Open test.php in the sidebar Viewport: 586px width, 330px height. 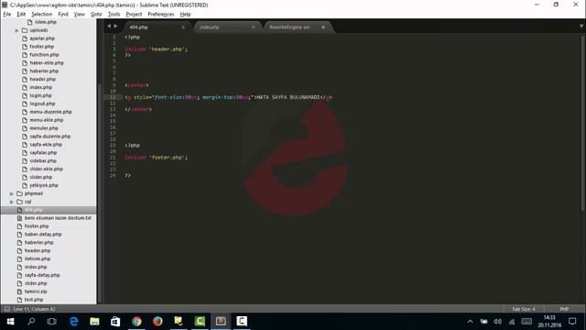(x=34, y=300)
